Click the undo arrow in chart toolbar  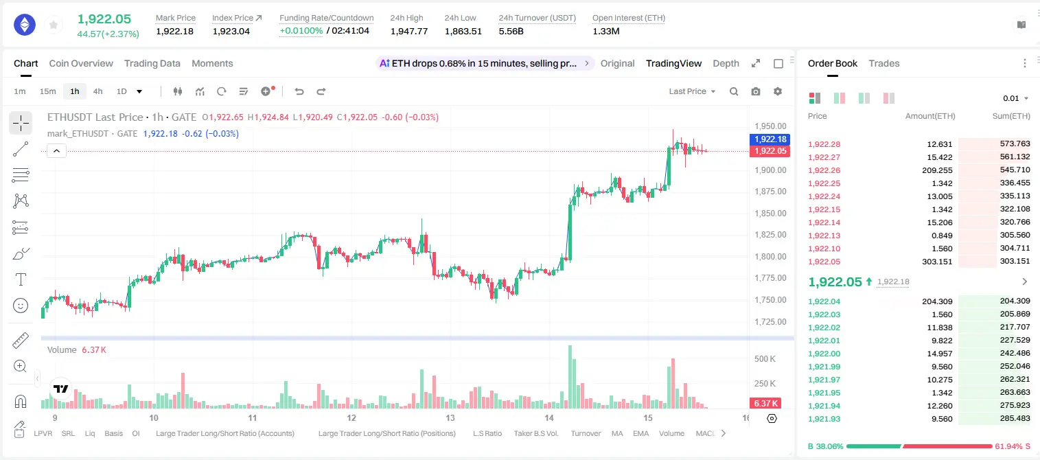pyautogui.click(x=299, y=91)
